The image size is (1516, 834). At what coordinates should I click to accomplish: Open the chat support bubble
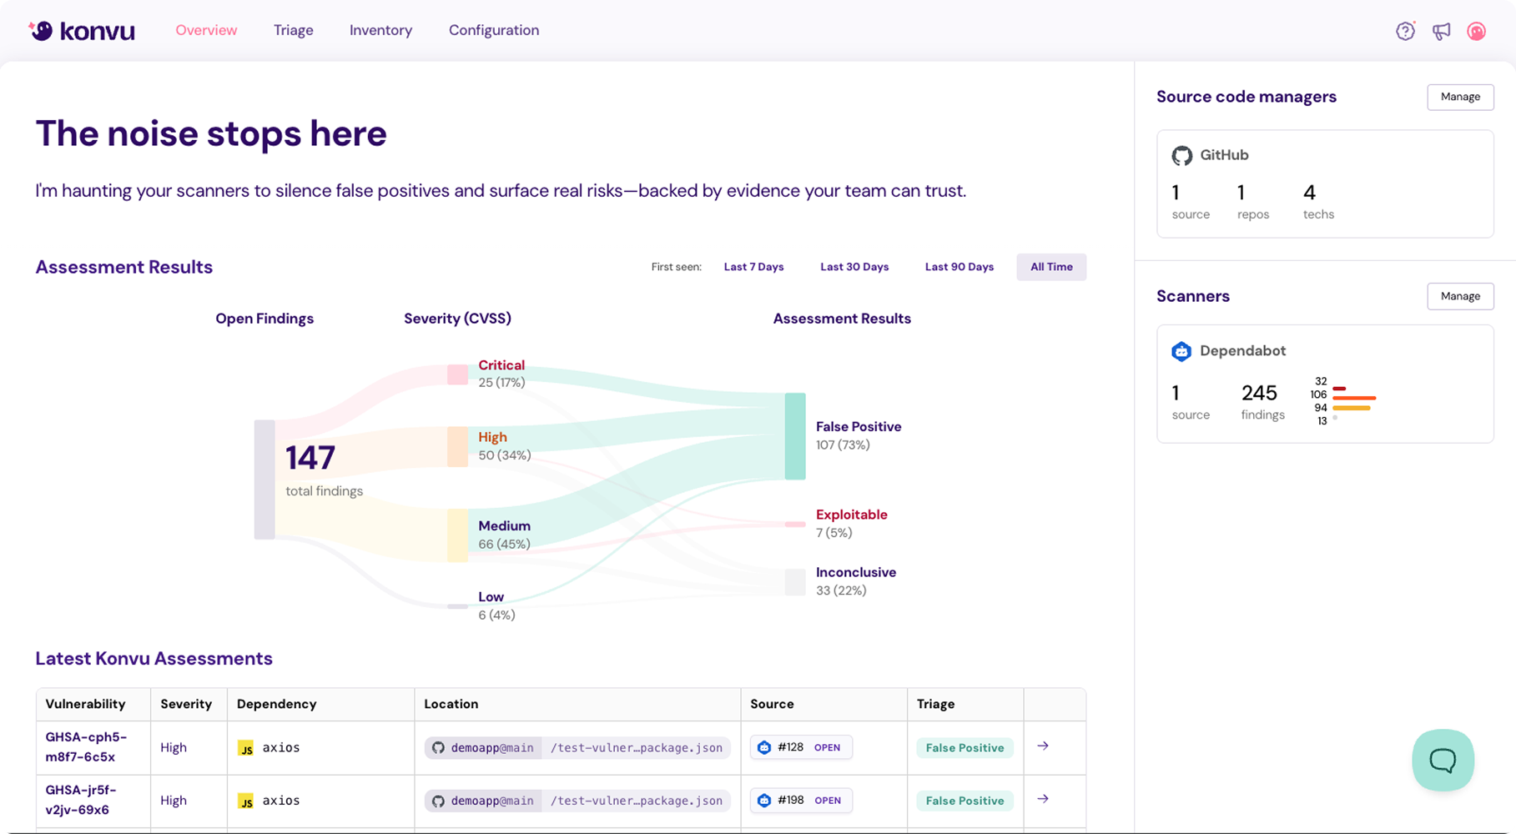pos(1443,760)
